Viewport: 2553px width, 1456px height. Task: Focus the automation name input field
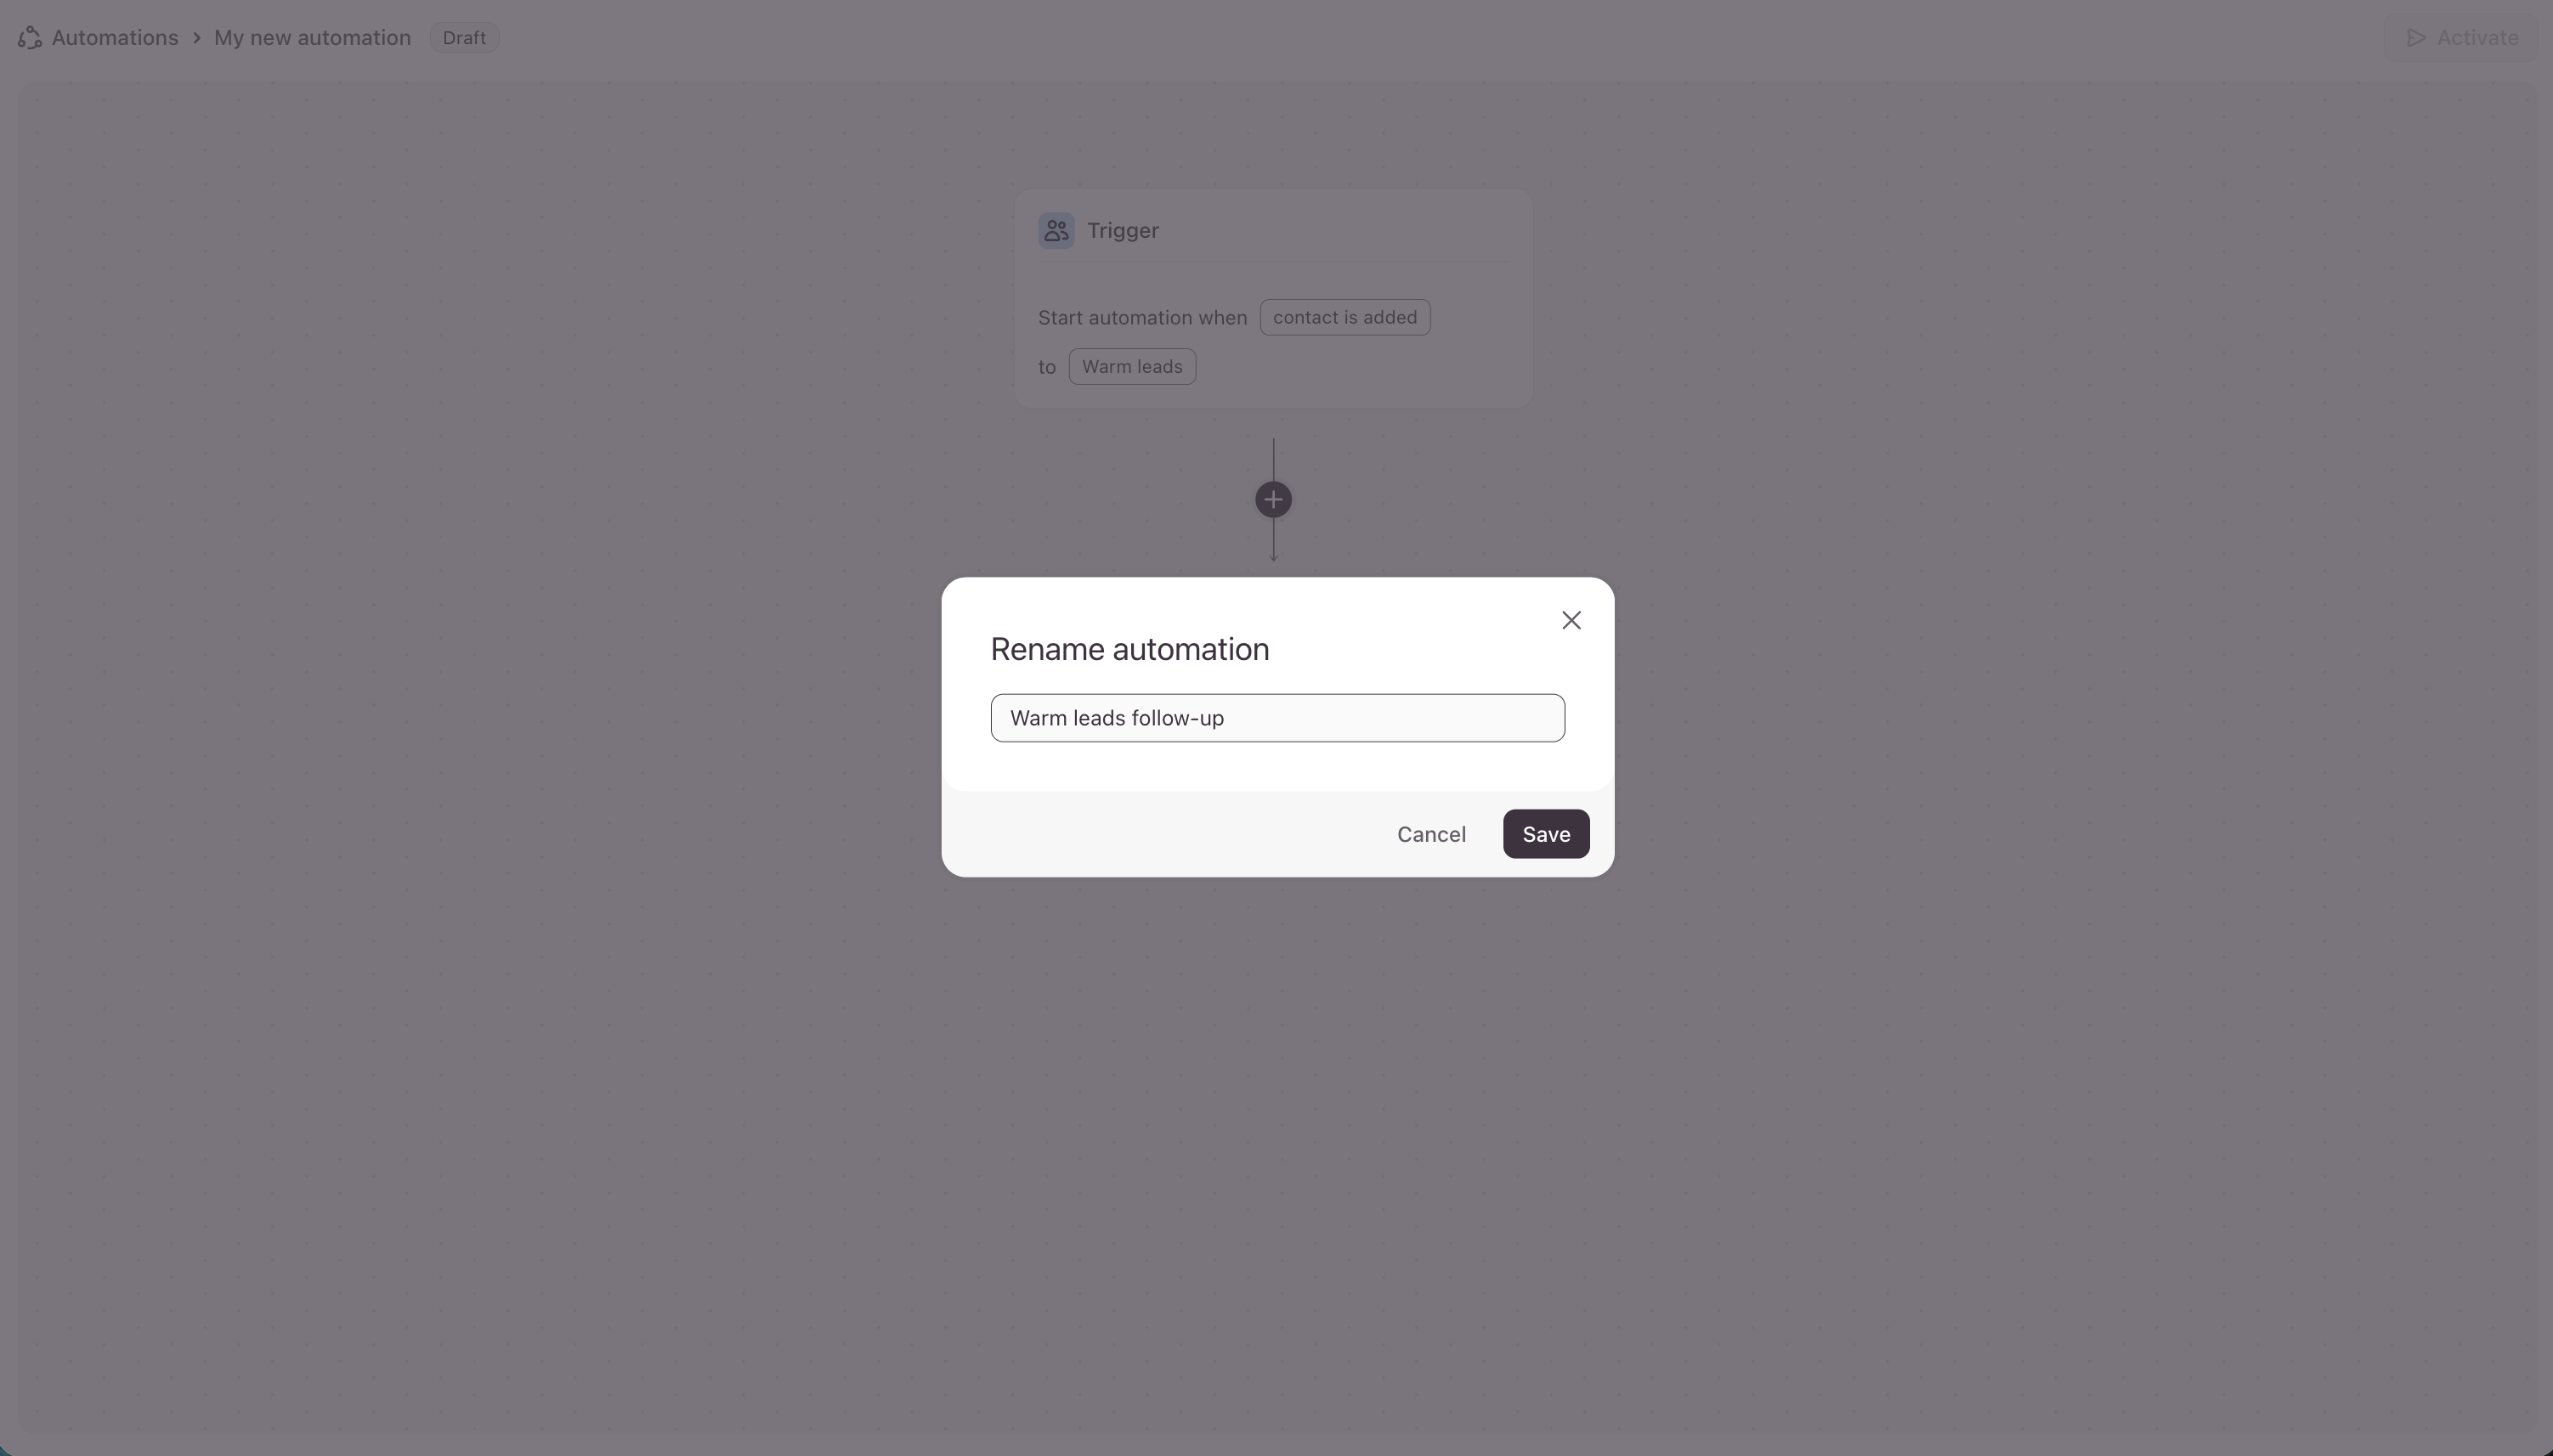(x=1277, y=719)
